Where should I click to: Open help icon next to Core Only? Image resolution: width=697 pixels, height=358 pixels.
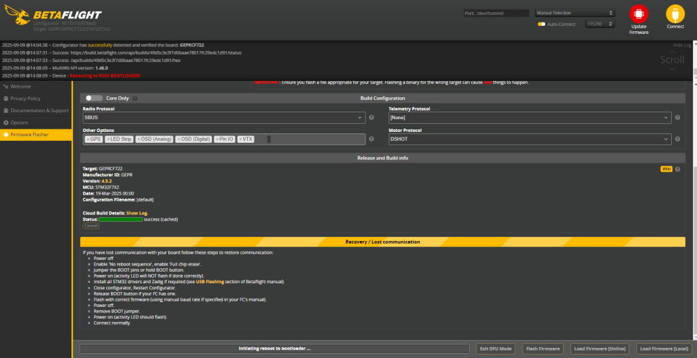click(x=135, y=98)
